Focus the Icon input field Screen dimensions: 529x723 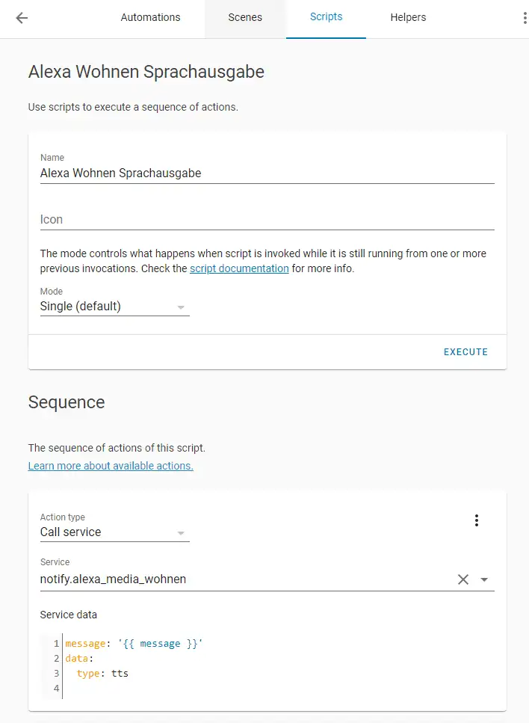pyautogui.click(x=267, y=220)
